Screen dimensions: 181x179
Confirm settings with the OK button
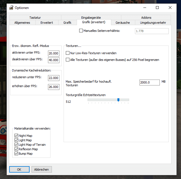point(19,170)
